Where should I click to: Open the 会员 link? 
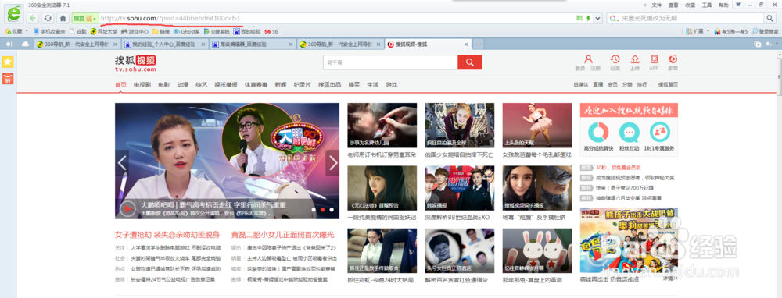click(x=612, y=84)
